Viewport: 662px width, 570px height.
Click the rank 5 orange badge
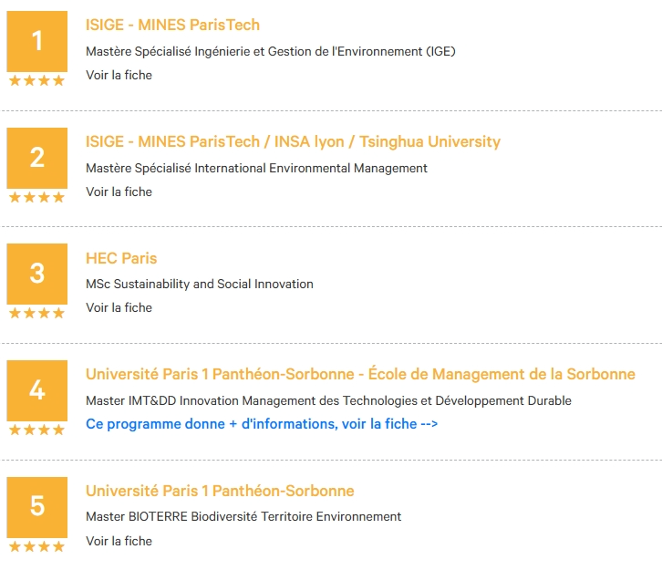click(37, 507)
